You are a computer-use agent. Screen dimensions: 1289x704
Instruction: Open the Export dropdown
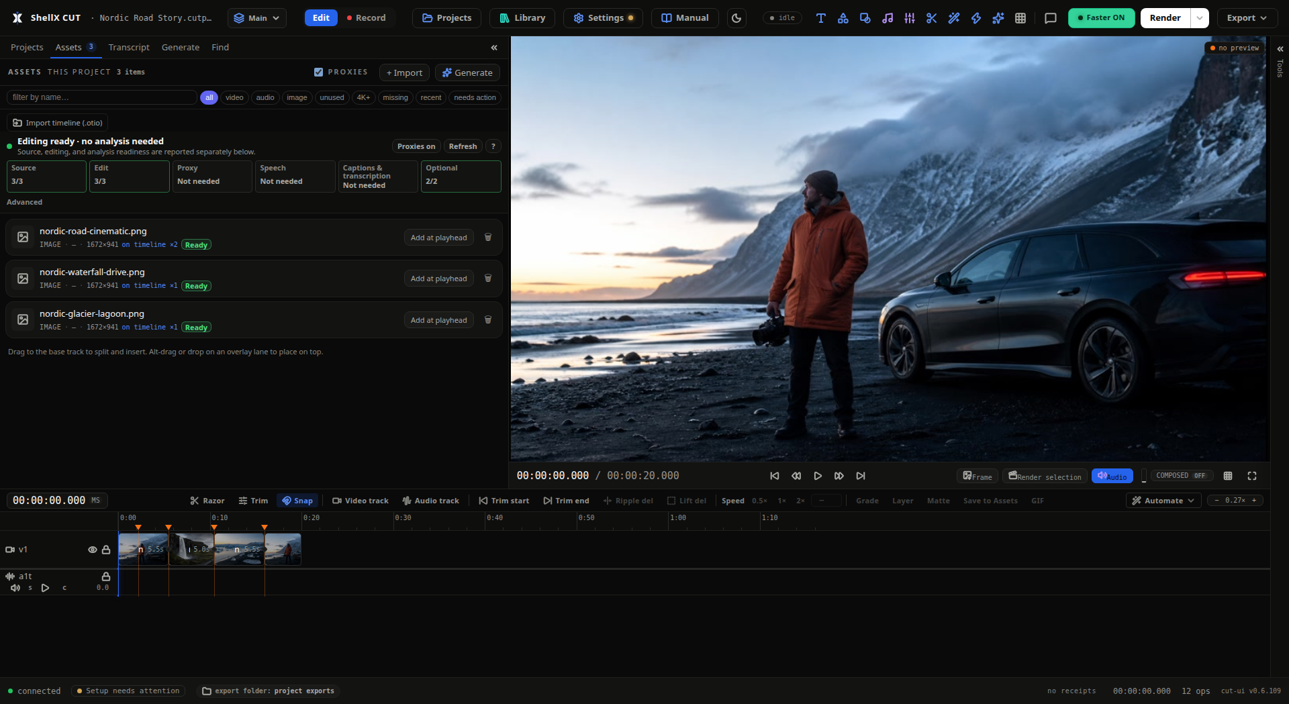click(1247, 18)
